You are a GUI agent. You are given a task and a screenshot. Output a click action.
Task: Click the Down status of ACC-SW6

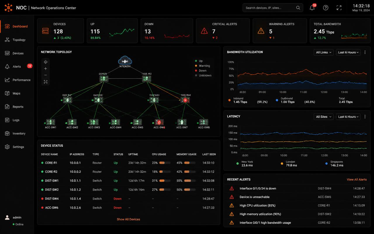(x=117, y=208)
